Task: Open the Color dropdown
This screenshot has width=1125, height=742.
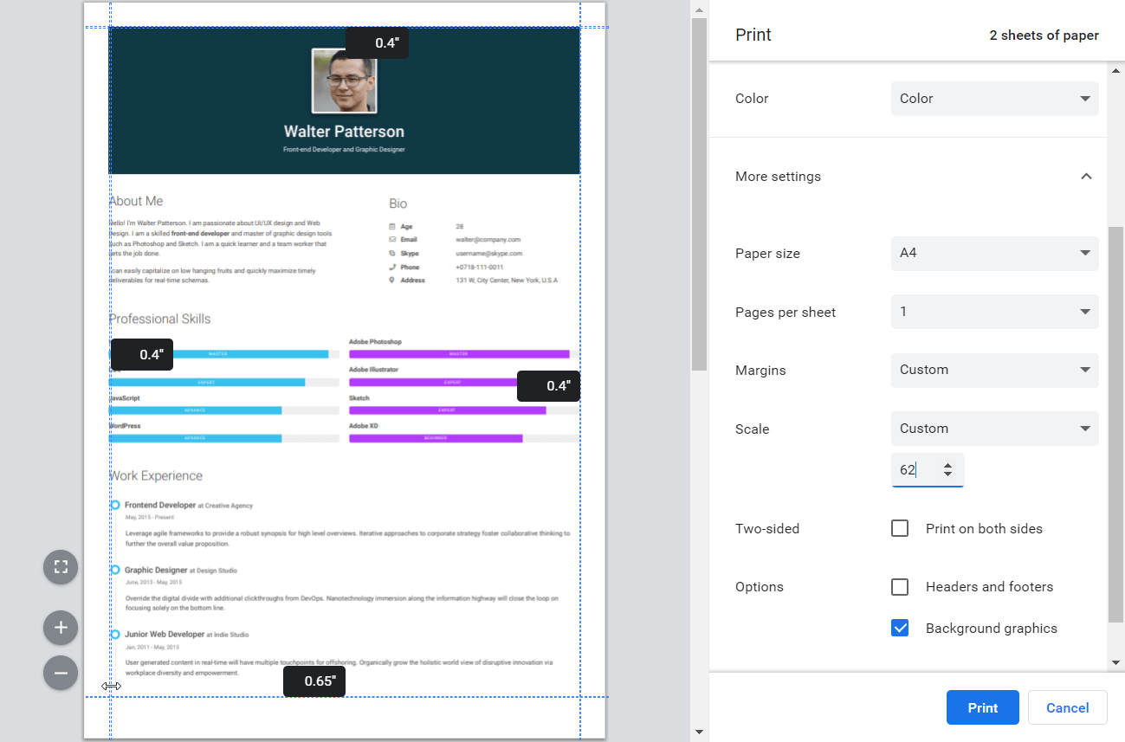Action: pos(994,99)
